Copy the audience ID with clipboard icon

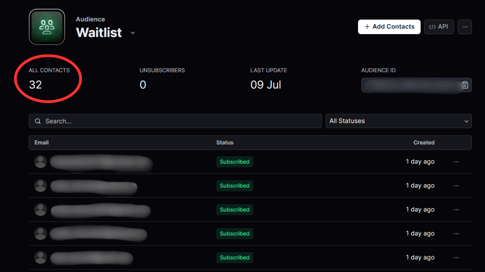point(465,85)
